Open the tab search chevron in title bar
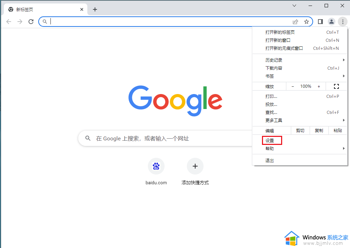Viewport: 350px width, 248px height. [294, 6]
